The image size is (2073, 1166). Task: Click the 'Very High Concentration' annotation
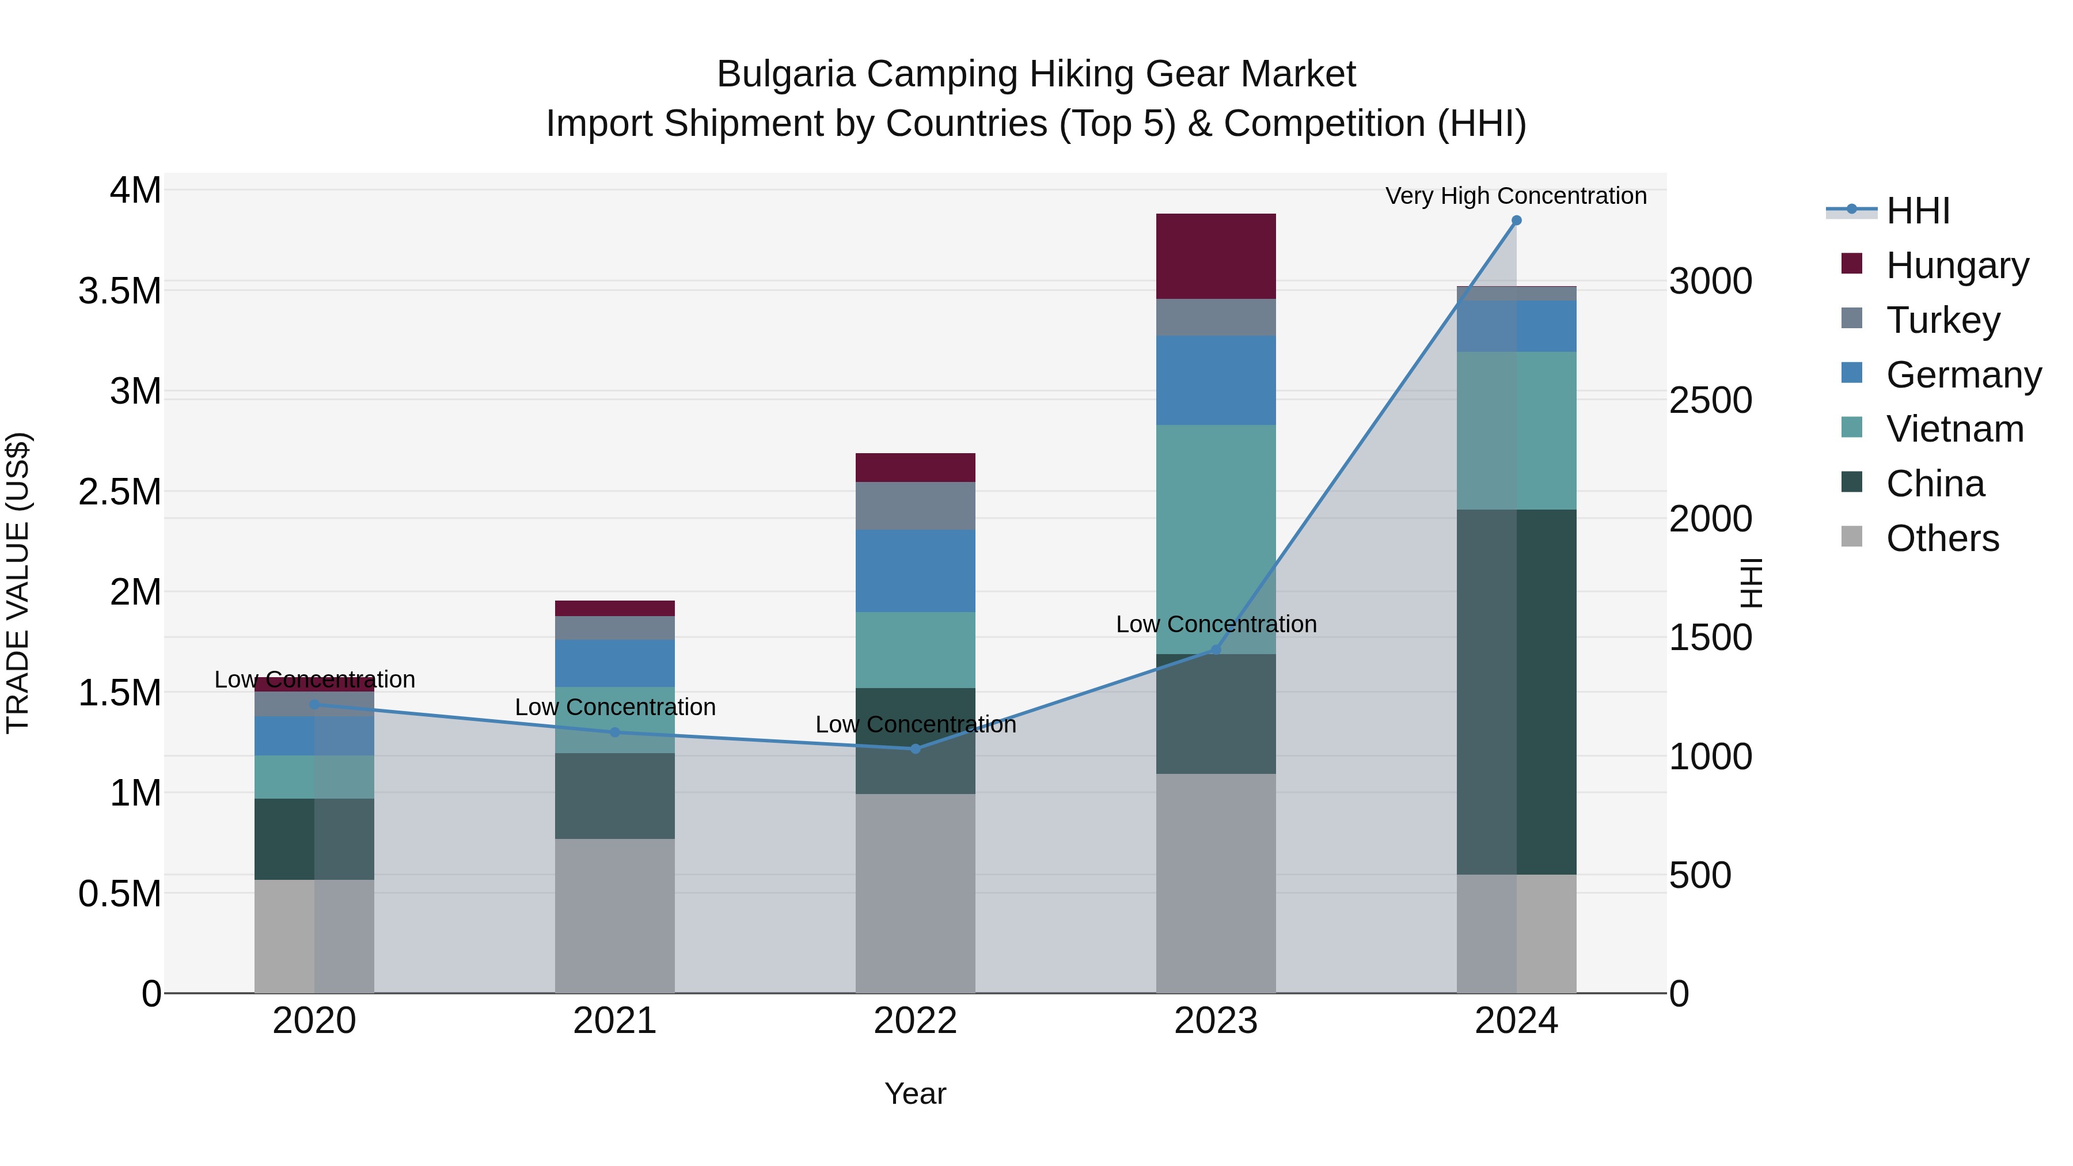[1516, 196]
